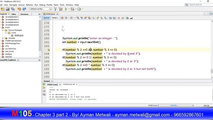Viewport: 213px width, 120px height.
Task: Click the scroll-right editor tabs arrow
Action: [208, 14]
